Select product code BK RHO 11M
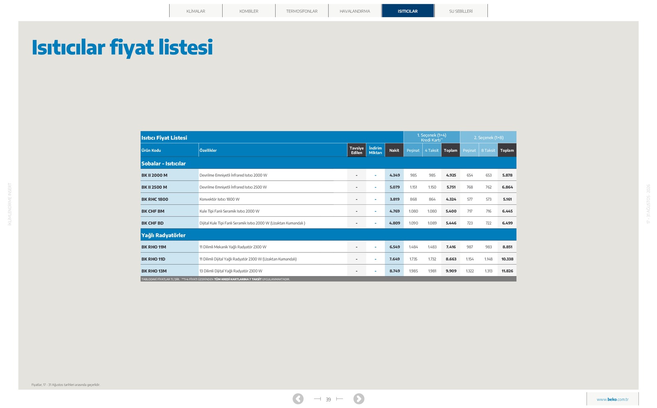 [x=154, y=247]
